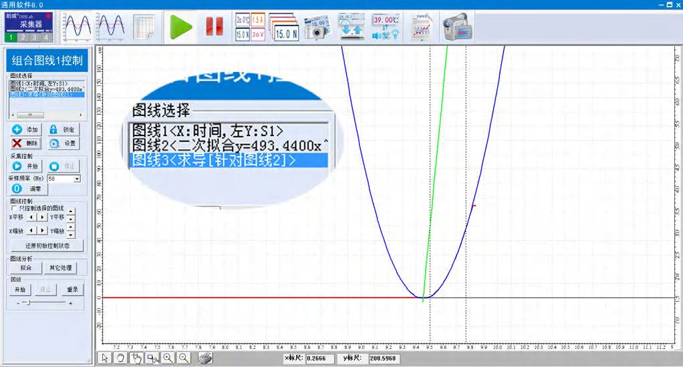The height and width of the screenshot is (367, 683).
Task: Click the playback speed slider
Action: point(27,302)
